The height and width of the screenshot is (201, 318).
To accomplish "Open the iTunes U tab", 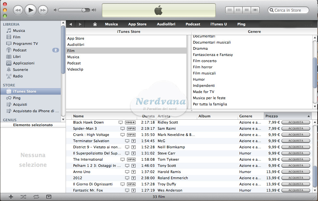I will tap(219, 24).
